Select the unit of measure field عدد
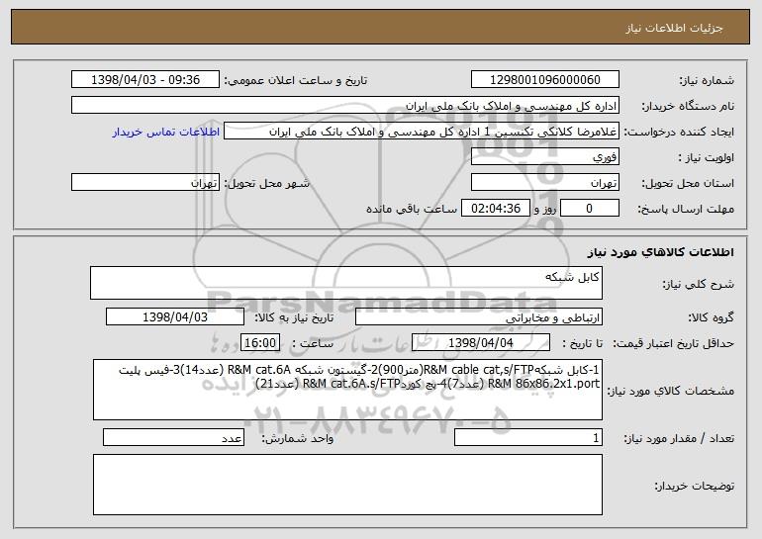 (x=173, y=437)
